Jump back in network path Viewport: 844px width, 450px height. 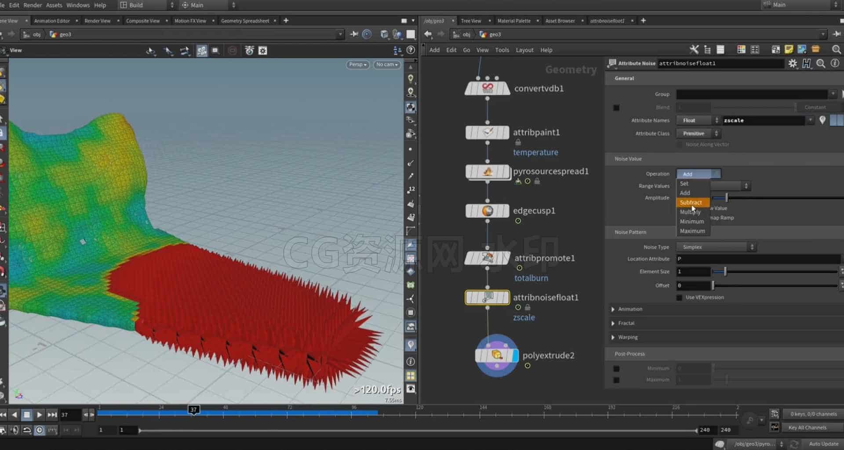428,34
